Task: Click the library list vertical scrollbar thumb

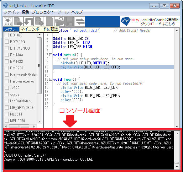Action: click(39, 66)
